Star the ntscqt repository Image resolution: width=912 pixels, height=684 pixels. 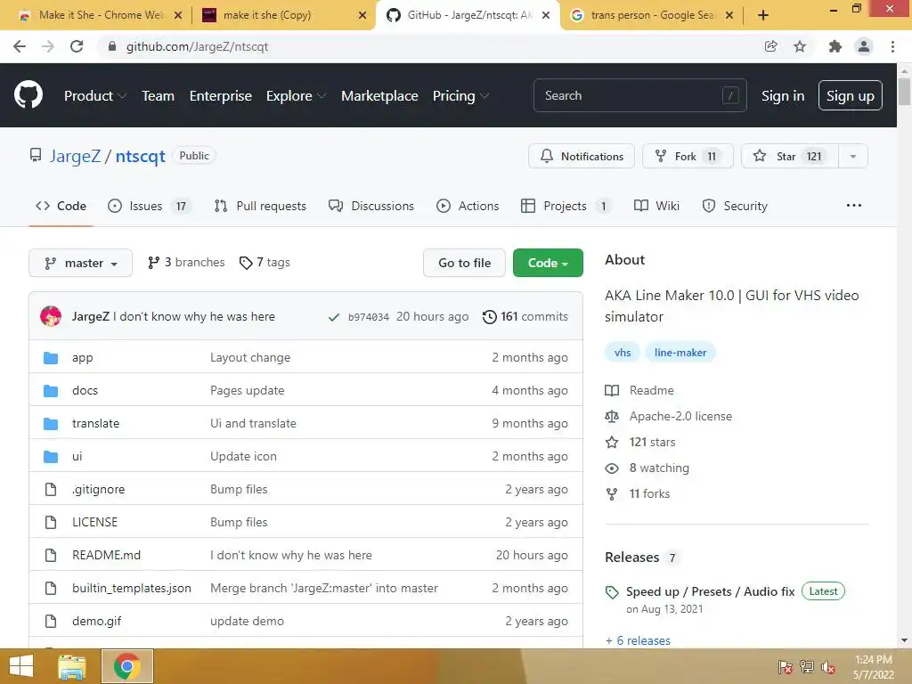[x=789, y=157]
